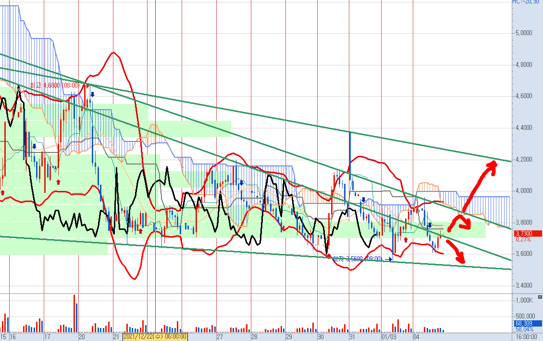Click the 58,04% volume ratio
This screenshot has width=543, height=341.
(524, 329)
